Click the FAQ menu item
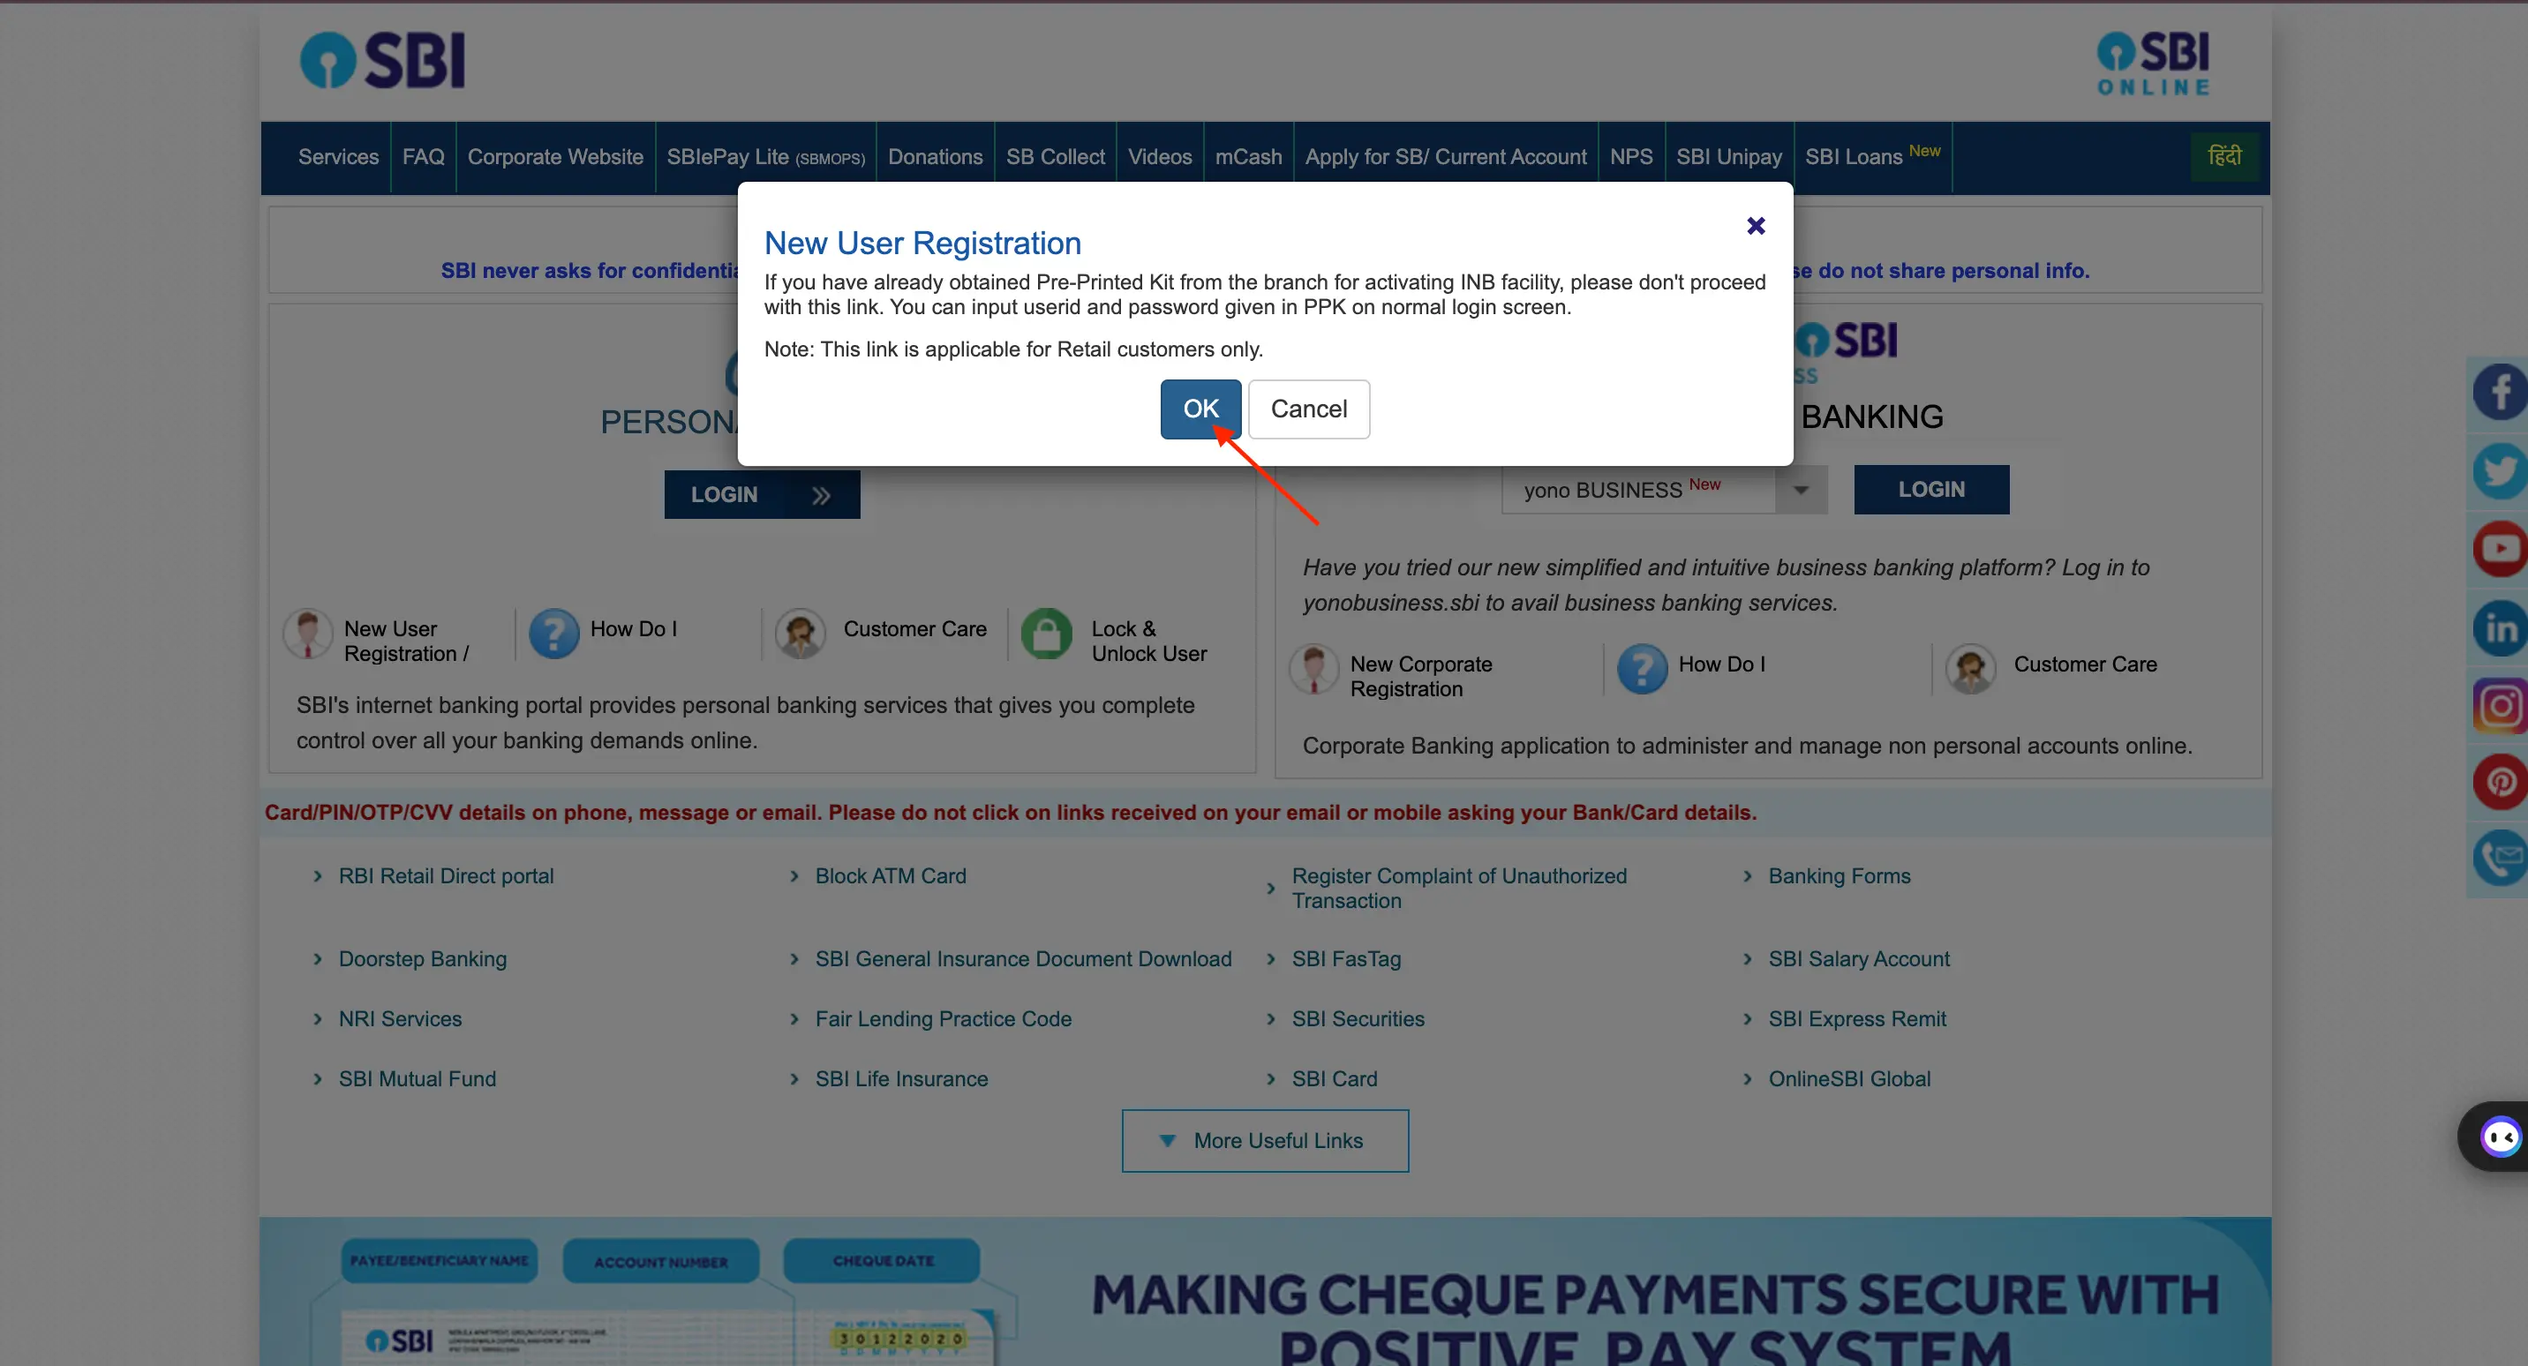 tap(424, 156)
